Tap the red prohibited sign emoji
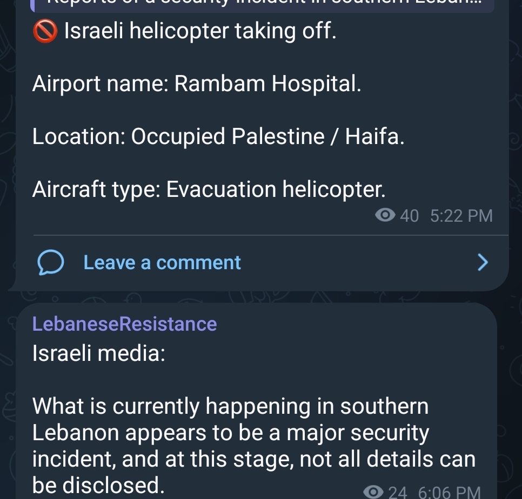The image size is (522, 499). (x=45, y=31)
